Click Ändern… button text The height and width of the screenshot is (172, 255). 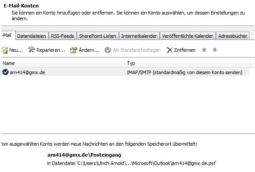tap(89, 50)
